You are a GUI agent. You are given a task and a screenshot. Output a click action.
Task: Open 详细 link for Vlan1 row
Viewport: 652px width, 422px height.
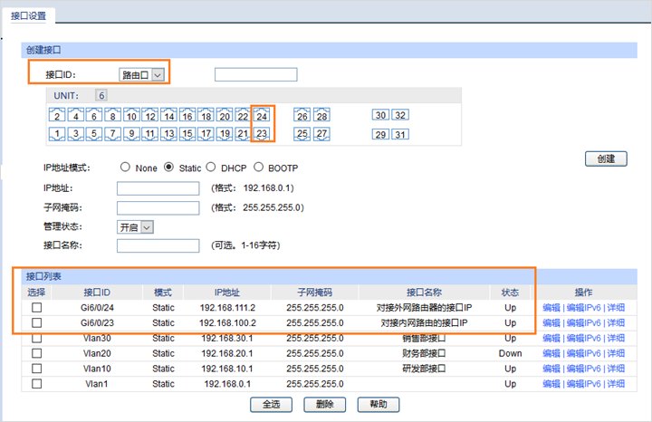click(x=616, y=384)
